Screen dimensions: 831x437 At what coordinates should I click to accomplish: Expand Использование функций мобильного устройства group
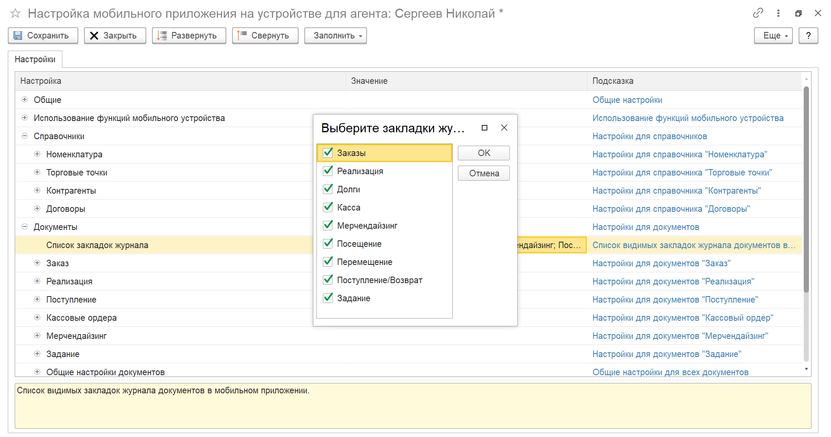25,118
